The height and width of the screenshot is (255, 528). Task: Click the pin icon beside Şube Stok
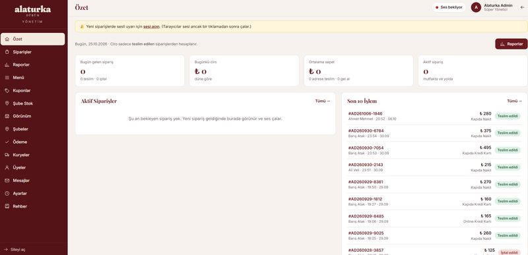tap(7, 103)
